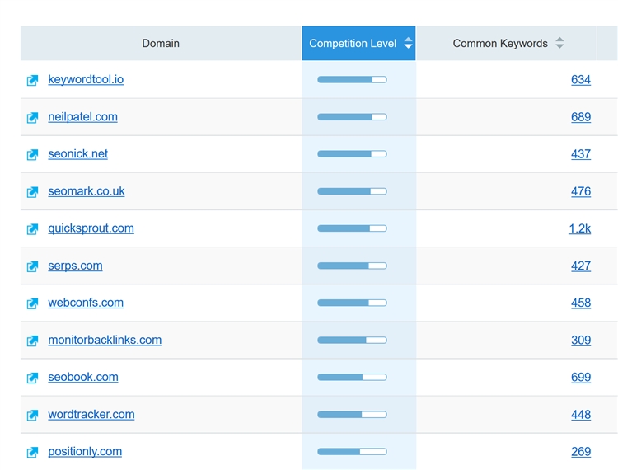Click competition level bar for seobook.com
Image resolution: width=618 pixels, height=470 pixels.
[352, 377]
